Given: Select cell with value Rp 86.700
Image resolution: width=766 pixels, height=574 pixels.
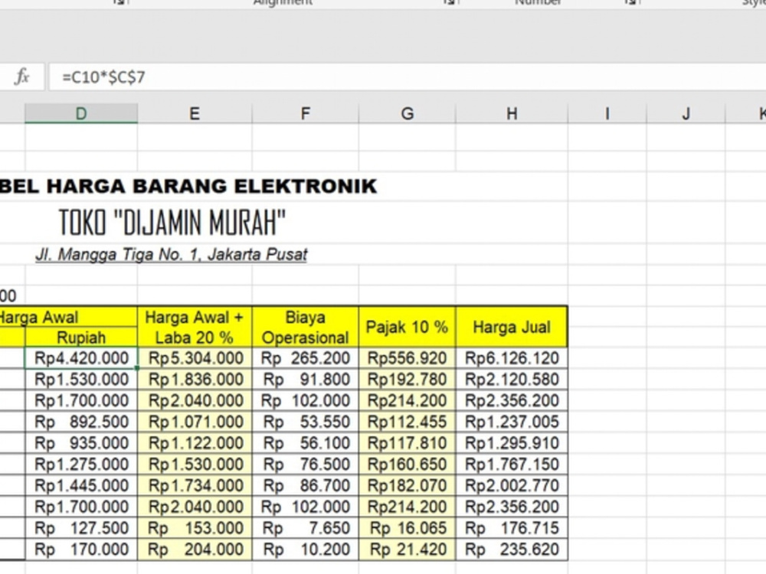Looking at the screenshot, I should (x=306, y=486).
